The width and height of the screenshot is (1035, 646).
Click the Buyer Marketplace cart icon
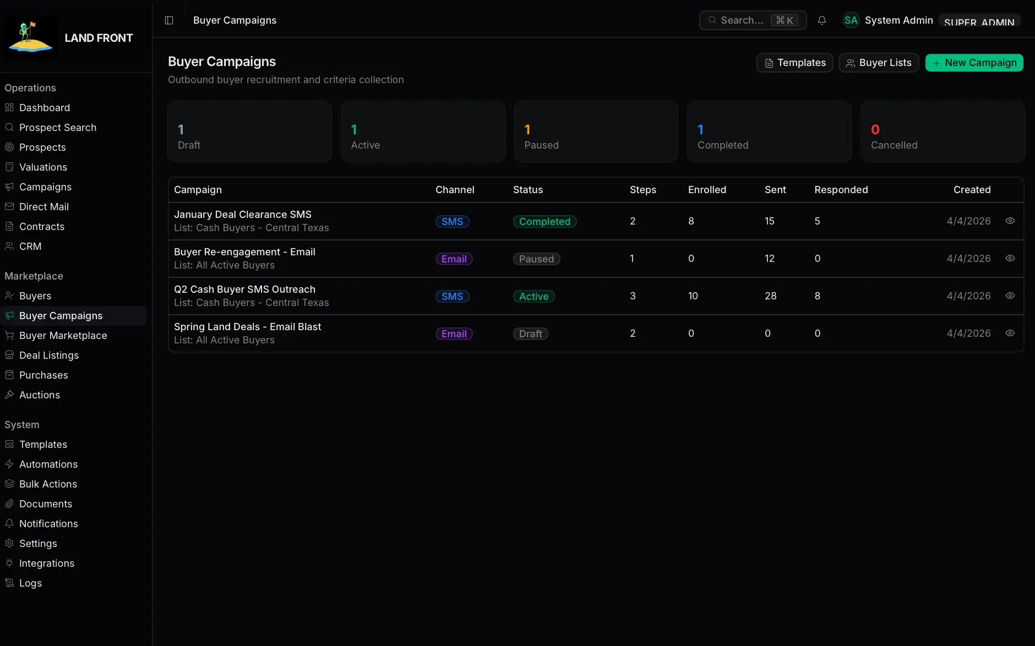[x=9, y=336]
